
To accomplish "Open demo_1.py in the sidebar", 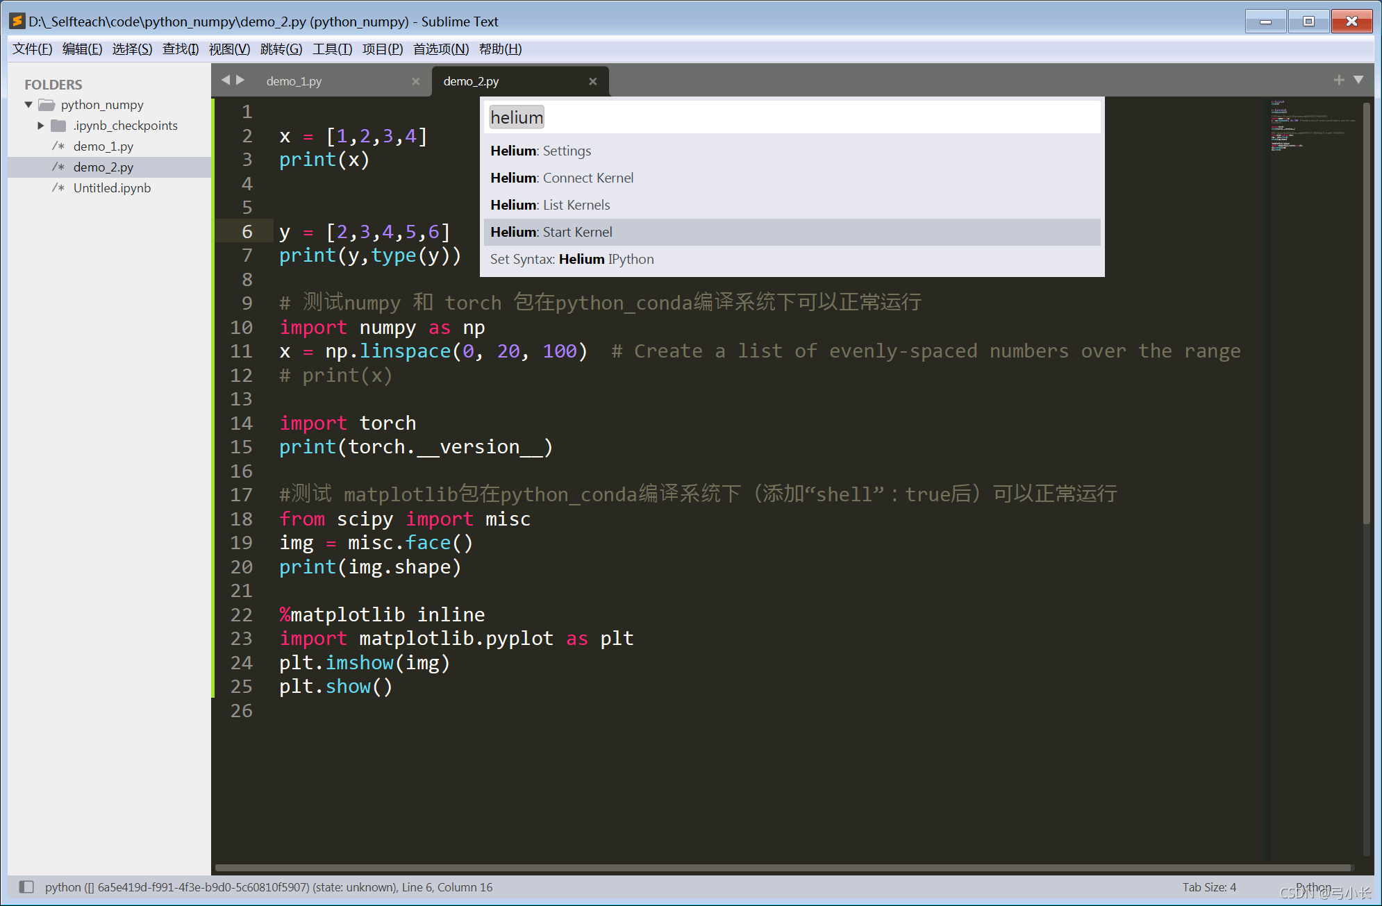I will pyautogui.click(x=103, y=146).
